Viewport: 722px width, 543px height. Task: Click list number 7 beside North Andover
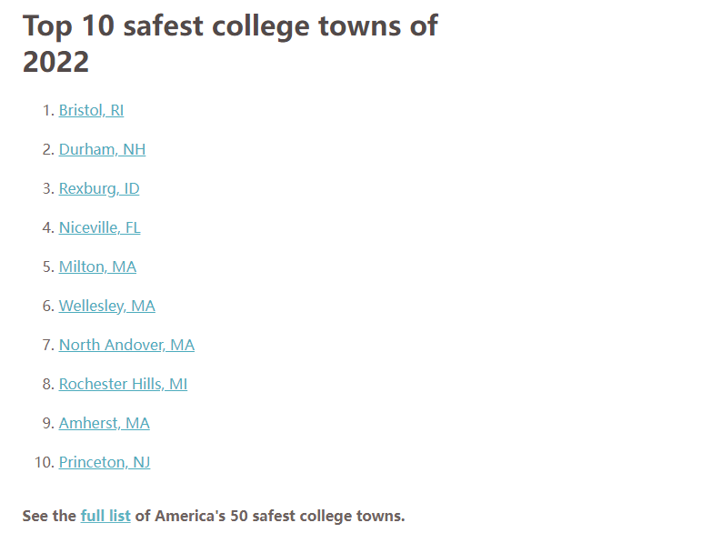pos(48,345)
